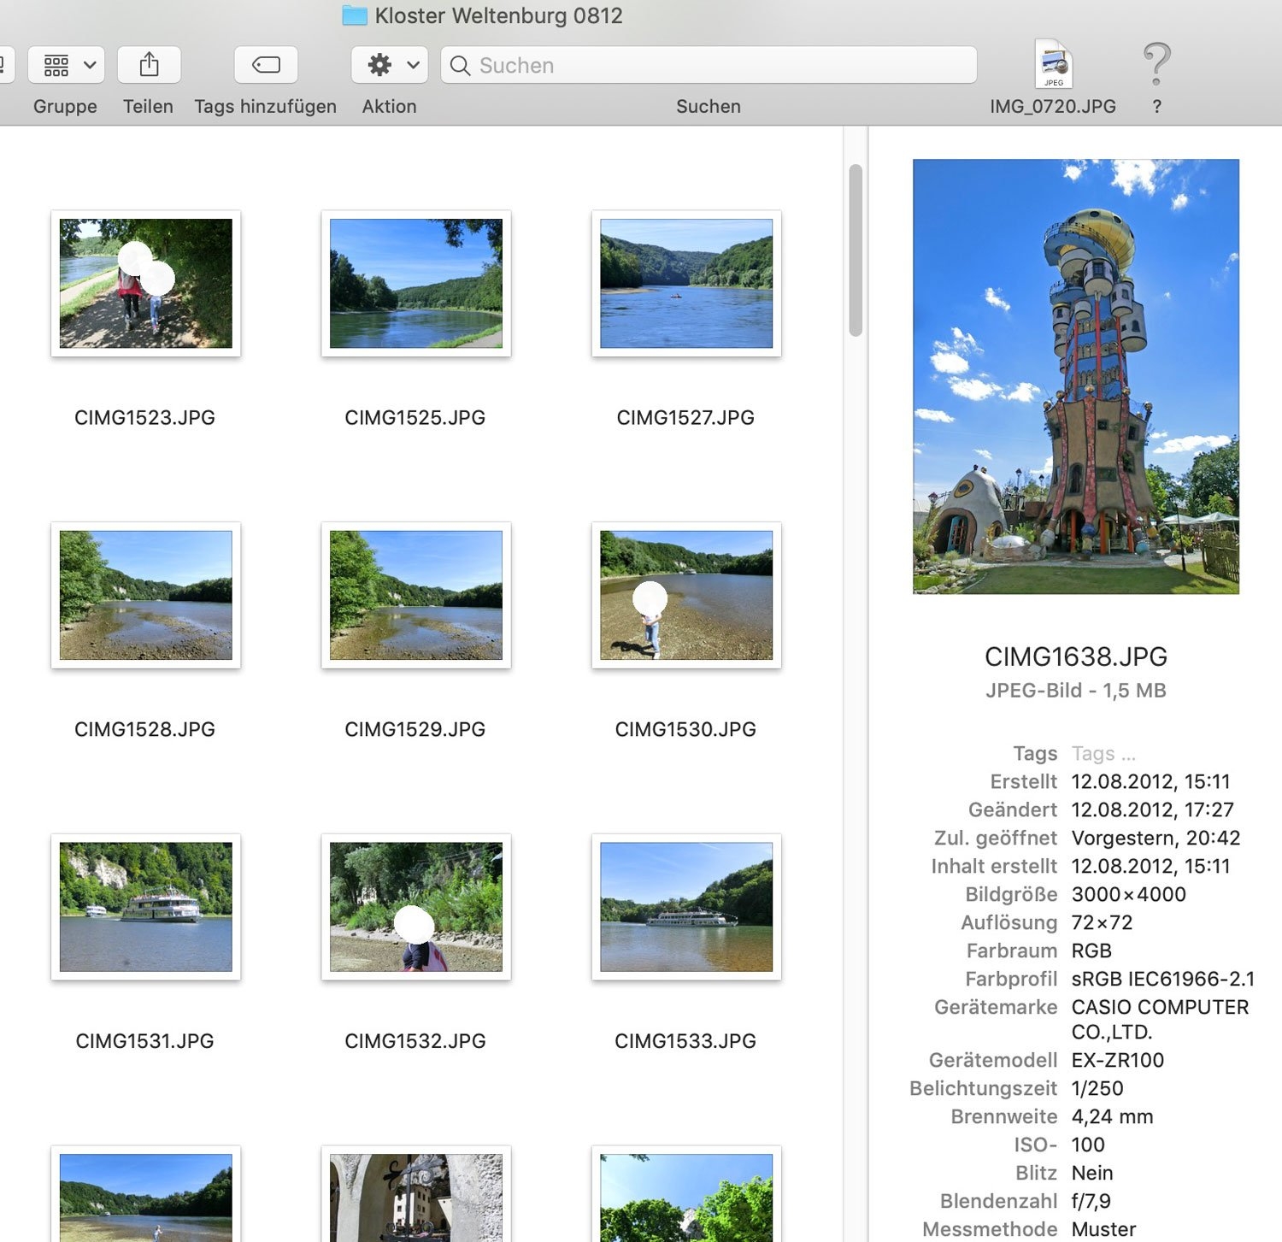Viewport: 1282px width, 1242px height.
Task: Select the CIMG1525.JPG thumbnail
Action: click(x=415, y=283)
